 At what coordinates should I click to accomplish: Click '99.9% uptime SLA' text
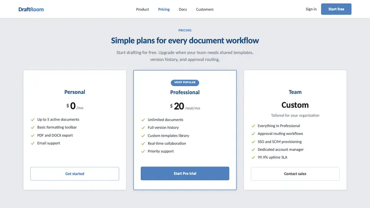click(x=272, y=157)
